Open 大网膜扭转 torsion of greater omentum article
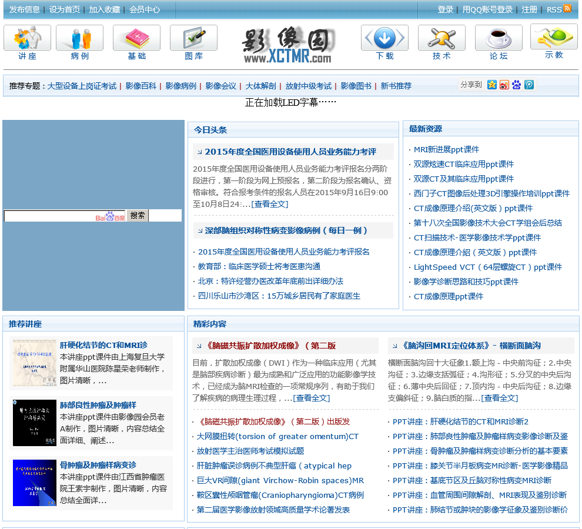 pyautogui.click(x=277, y=437)
